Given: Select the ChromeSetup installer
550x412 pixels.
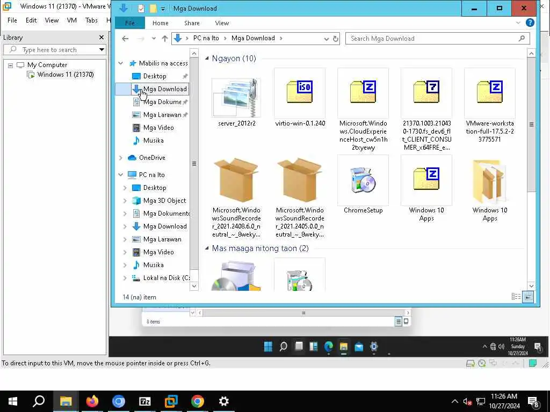Looking at the screenshot, I should click(363, 185).
